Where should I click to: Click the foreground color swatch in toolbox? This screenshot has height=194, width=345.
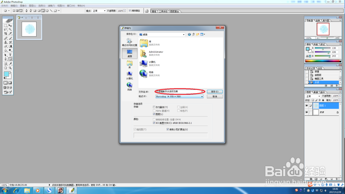(x=6, y=74)
